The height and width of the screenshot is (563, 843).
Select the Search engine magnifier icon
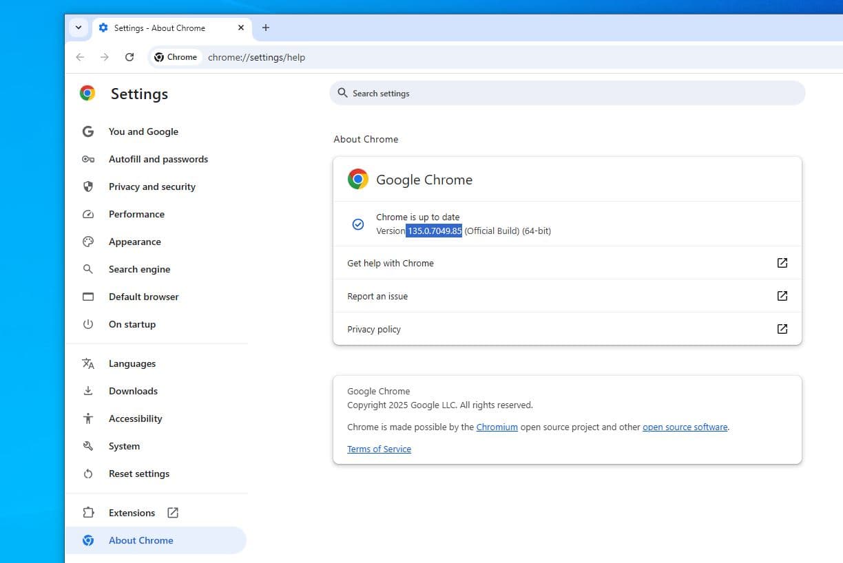tap(88, 269)
